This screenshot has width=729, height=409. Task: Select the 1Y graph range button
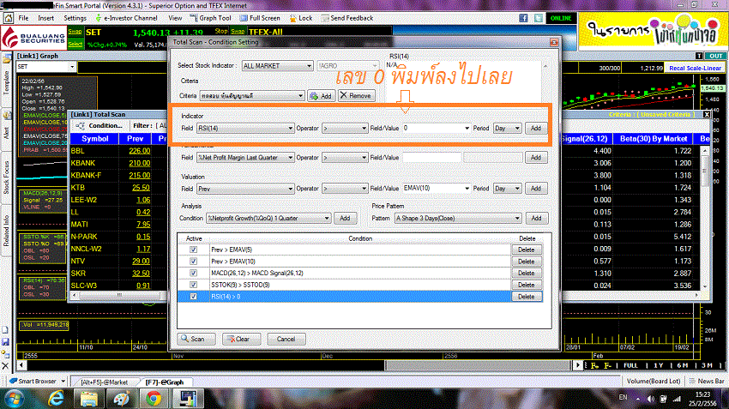click(x=659, y=366)
